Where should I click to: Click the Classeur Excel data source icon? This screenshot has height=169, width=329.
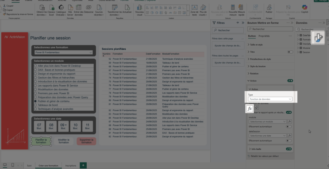click(x=52, y=10)
